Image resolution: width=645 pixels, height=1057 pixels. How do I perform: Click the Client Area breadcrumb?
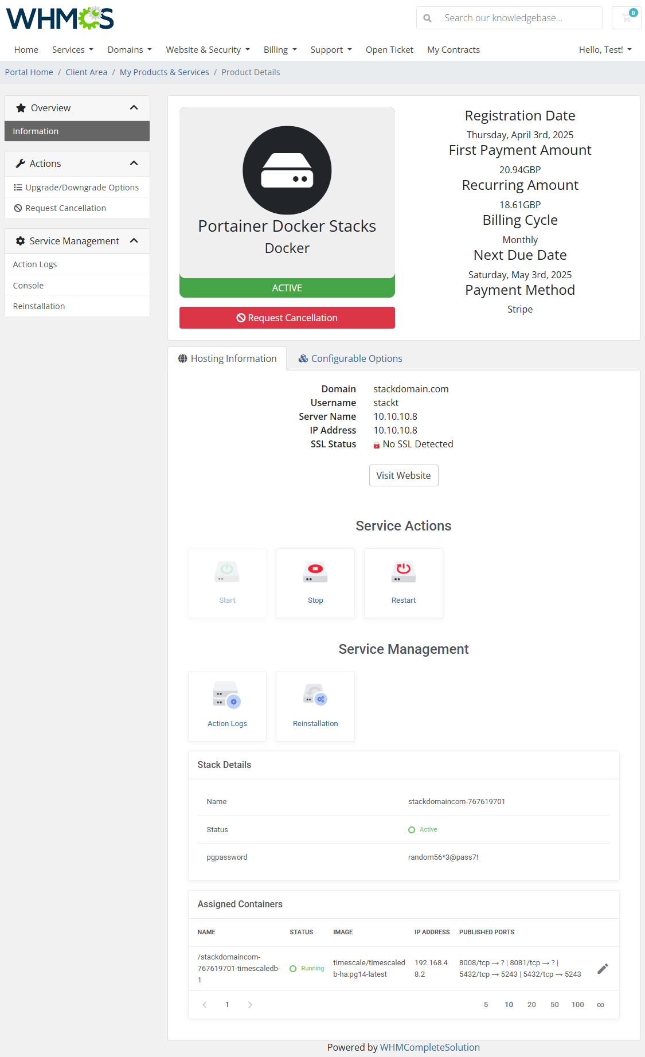pos(87,72)
